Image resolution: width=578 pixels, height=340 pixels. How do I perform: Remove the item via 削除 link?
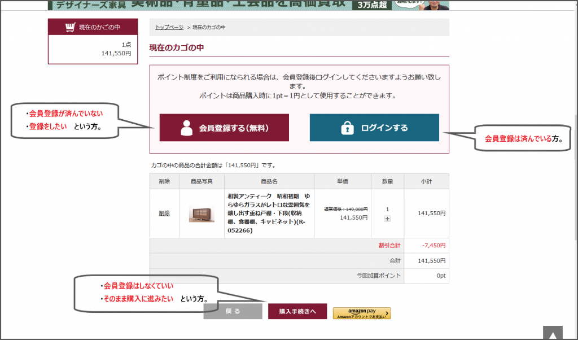point(164,213)
